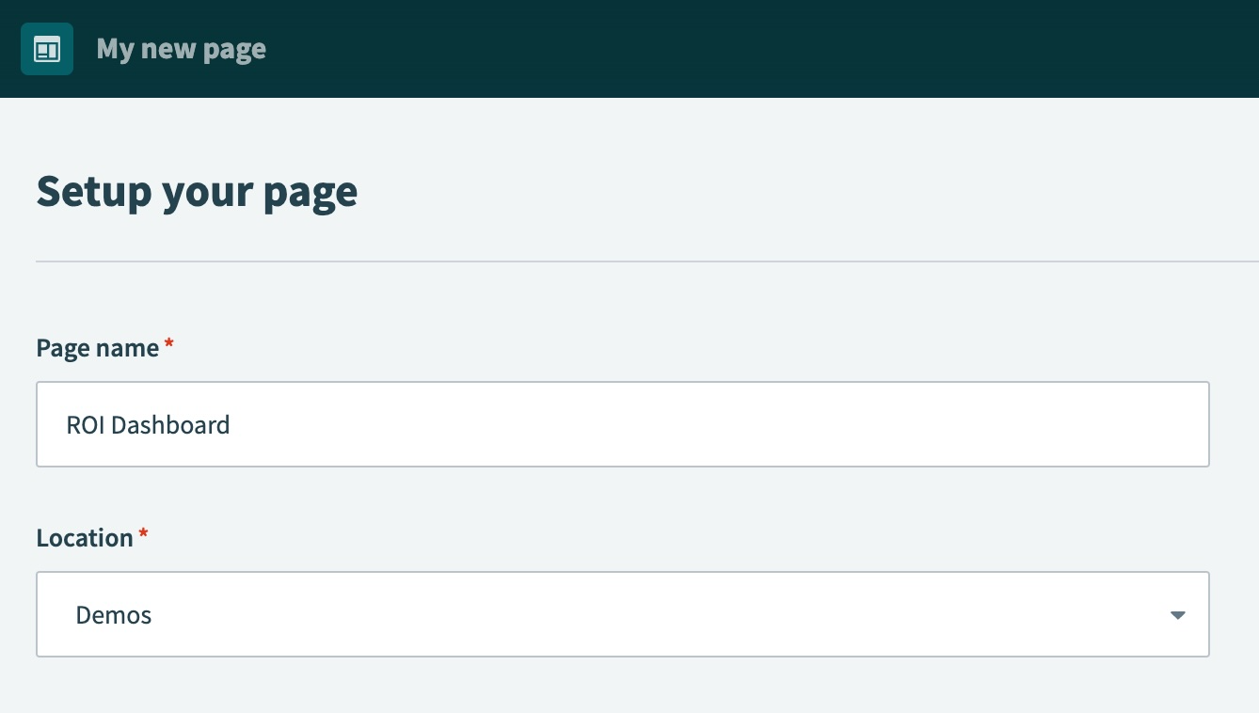This screenshot has height=713, width=1259.
Task: Place the cursor at the end of "ROI Dashboard"
Action: [x=231, y=425]
